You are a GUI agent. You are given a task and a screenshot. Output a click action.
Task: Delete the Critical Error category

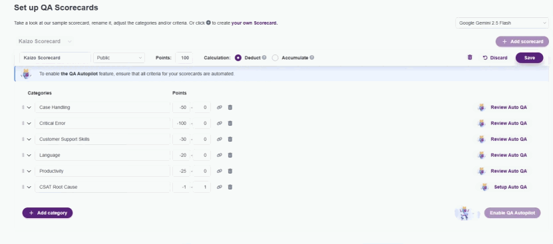click(230, 123)
